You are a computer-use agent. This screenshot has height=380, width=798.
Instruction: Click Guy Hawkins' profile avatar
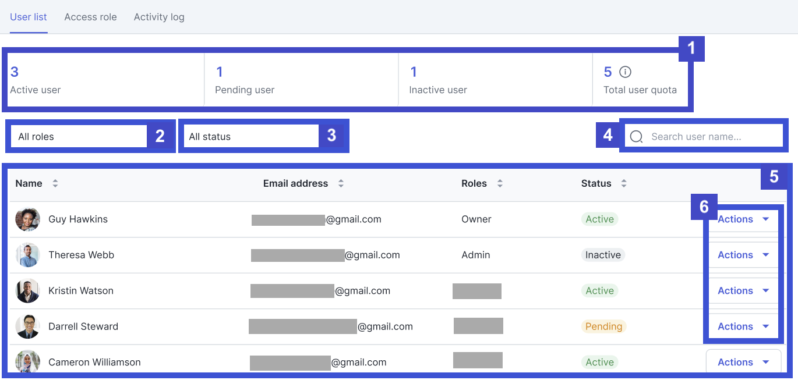coord(27,219)
